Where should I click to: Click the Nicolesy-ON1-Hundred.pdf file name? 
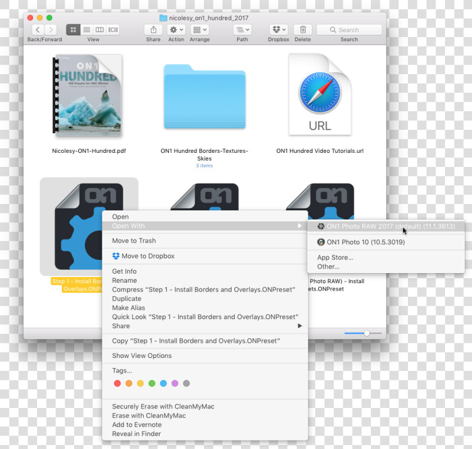pyautogui.click(x=89, y=151)
